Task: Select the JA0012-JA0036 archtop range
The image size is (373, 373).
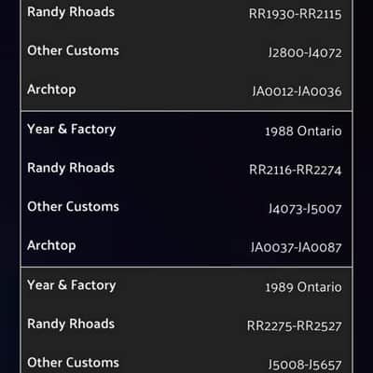Action: click(297, 91)
